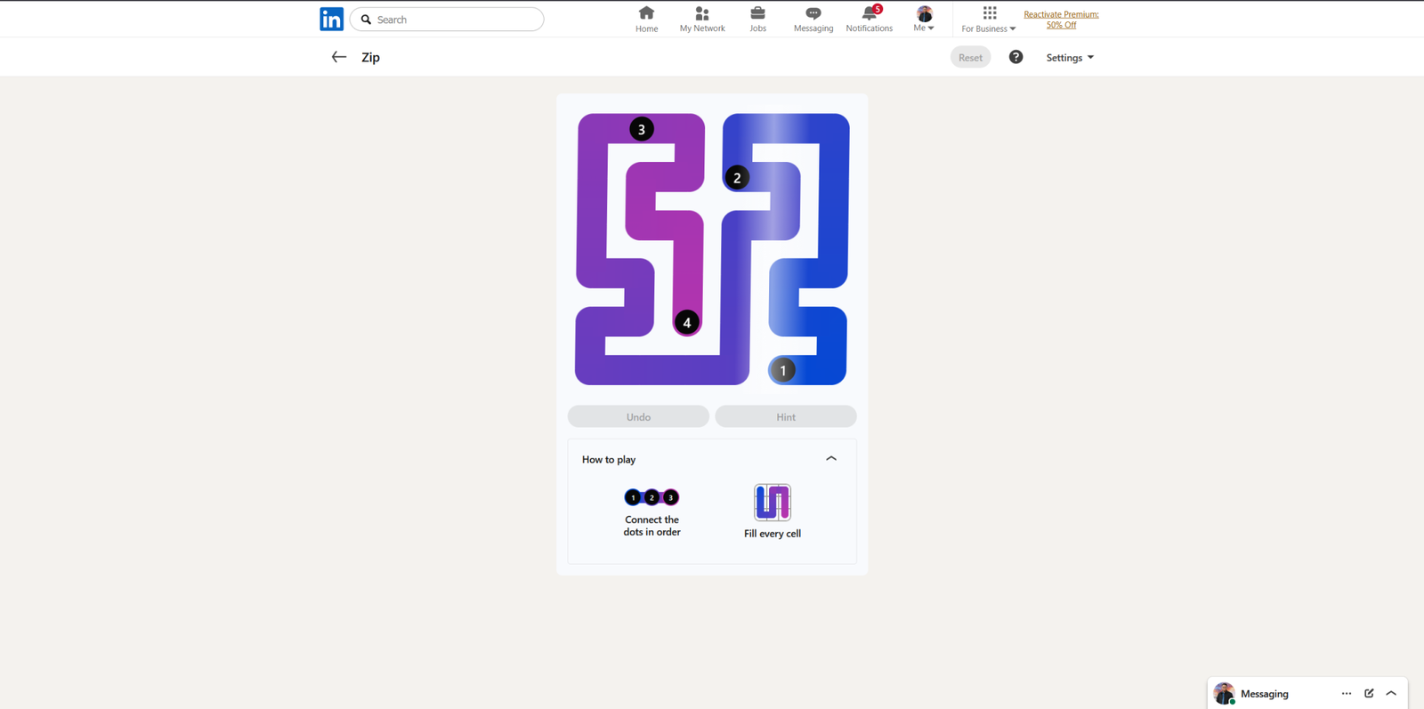Open the Home feed icon
1424x709 pixels.
click(646, 19)
